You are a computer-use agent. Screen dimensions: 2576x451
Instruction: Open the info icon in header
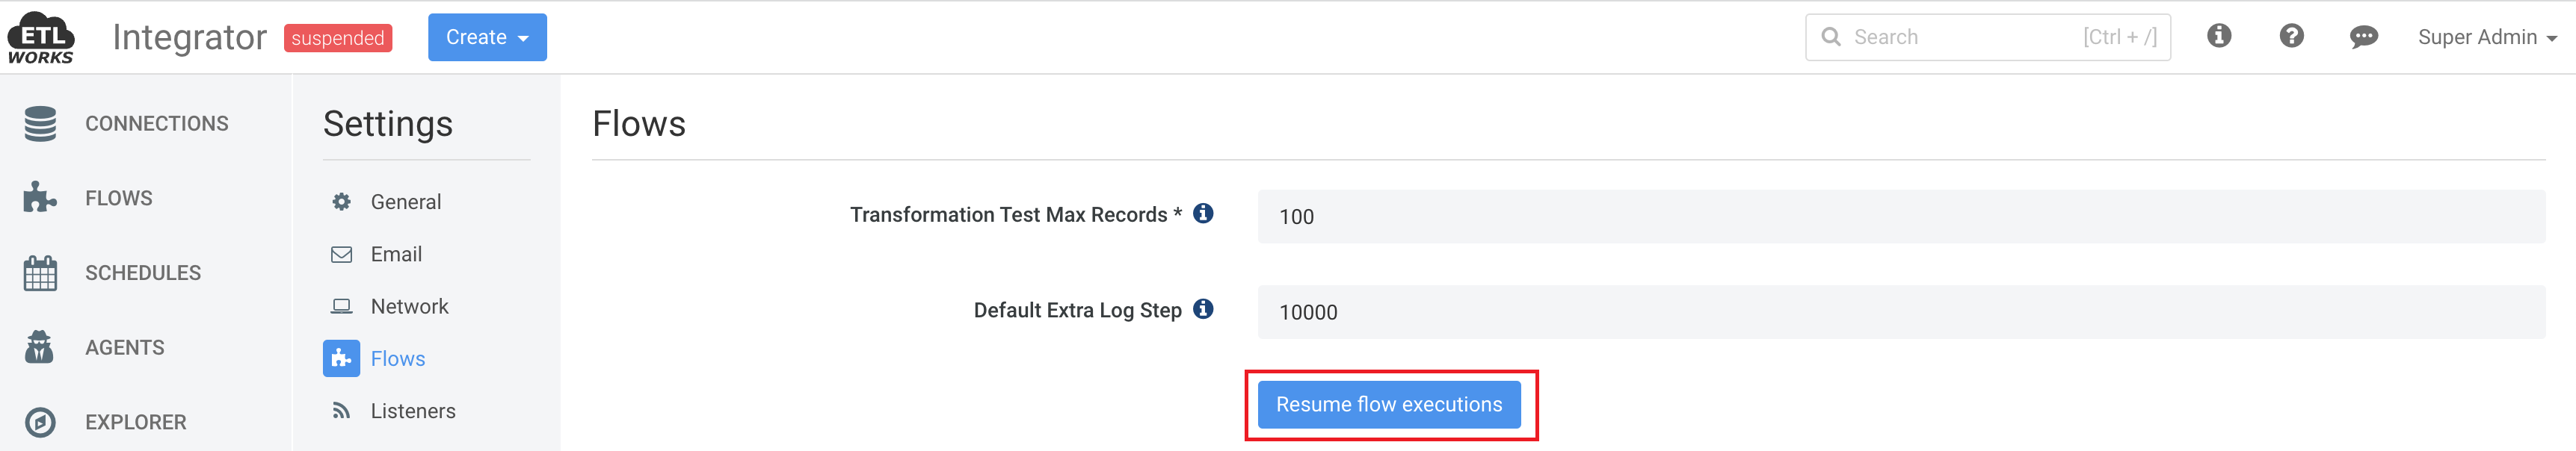[x=2219, y=36]
